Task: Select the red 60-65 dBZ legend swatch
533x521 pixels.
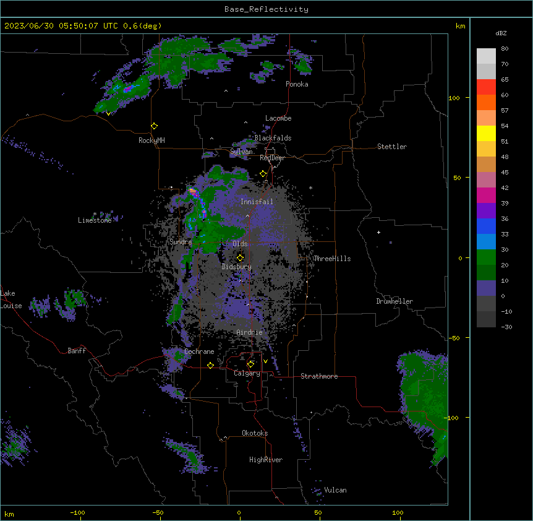Action: [486, 87]
